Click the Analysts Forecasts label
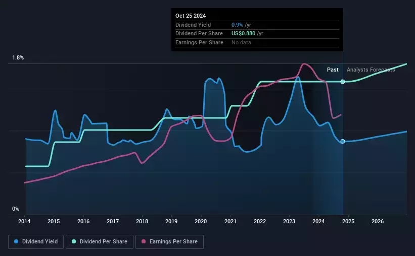The width and height of the screenshot is (415, 256). (x=371, y=70)
